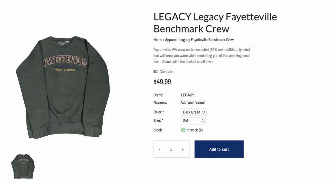Click the Compare text link
Image resolution: width=329 pixels, height=184 pixels.
(x=166, y=72)
